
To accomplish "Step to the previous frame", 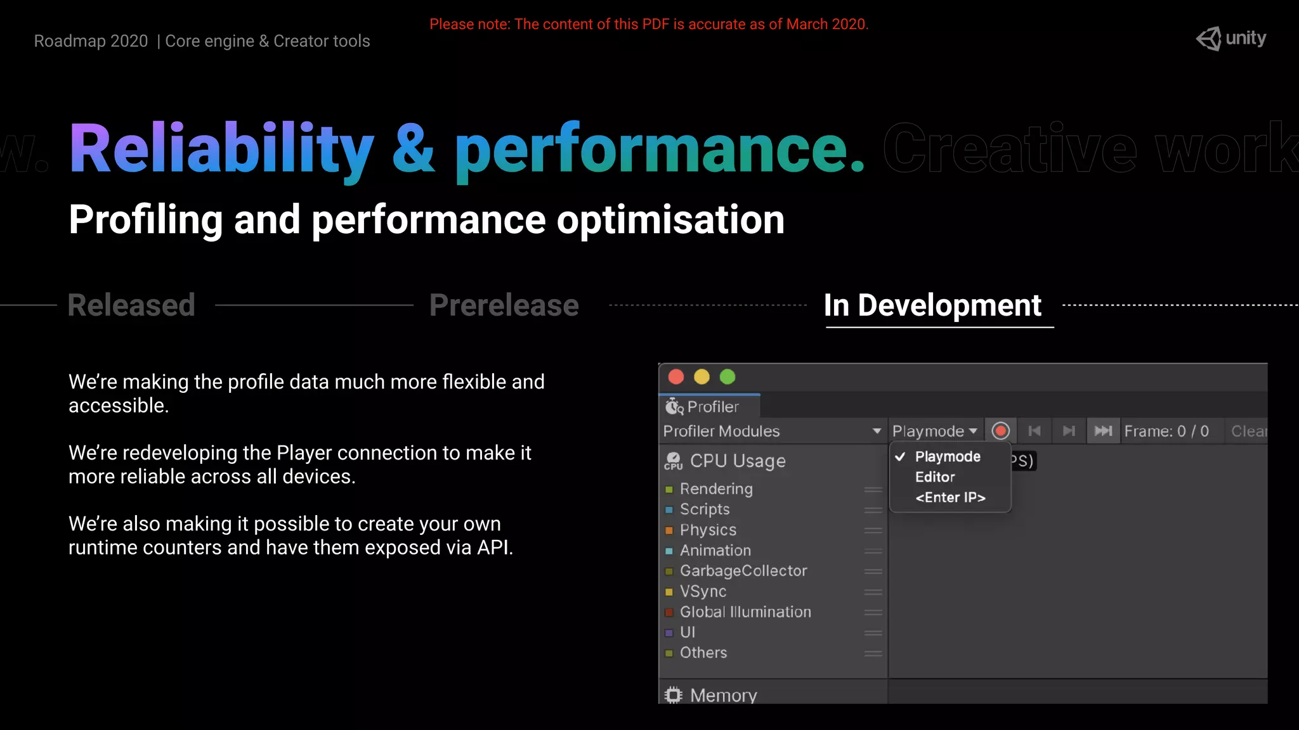I will [x=1035, y=431].
